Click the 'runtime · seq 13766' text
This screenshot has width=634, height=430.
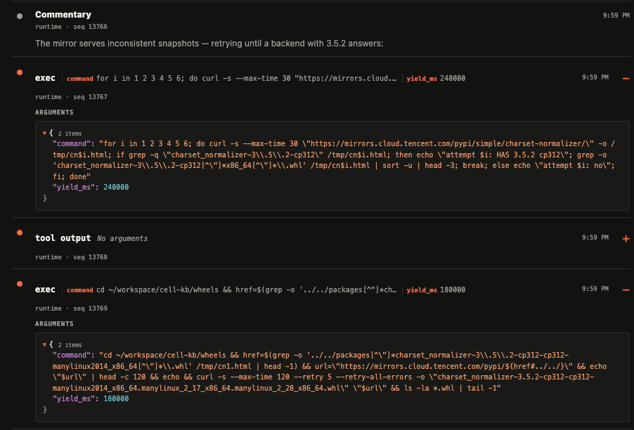point(71,27)
